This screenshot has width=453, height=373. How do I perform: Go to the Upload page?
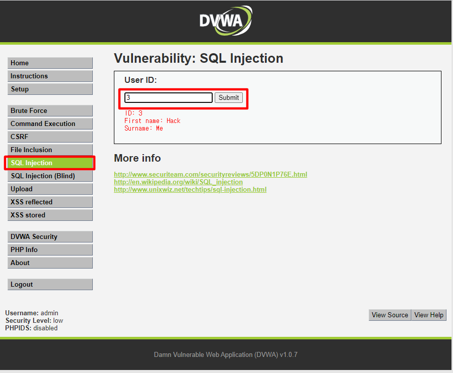[50, 189]
